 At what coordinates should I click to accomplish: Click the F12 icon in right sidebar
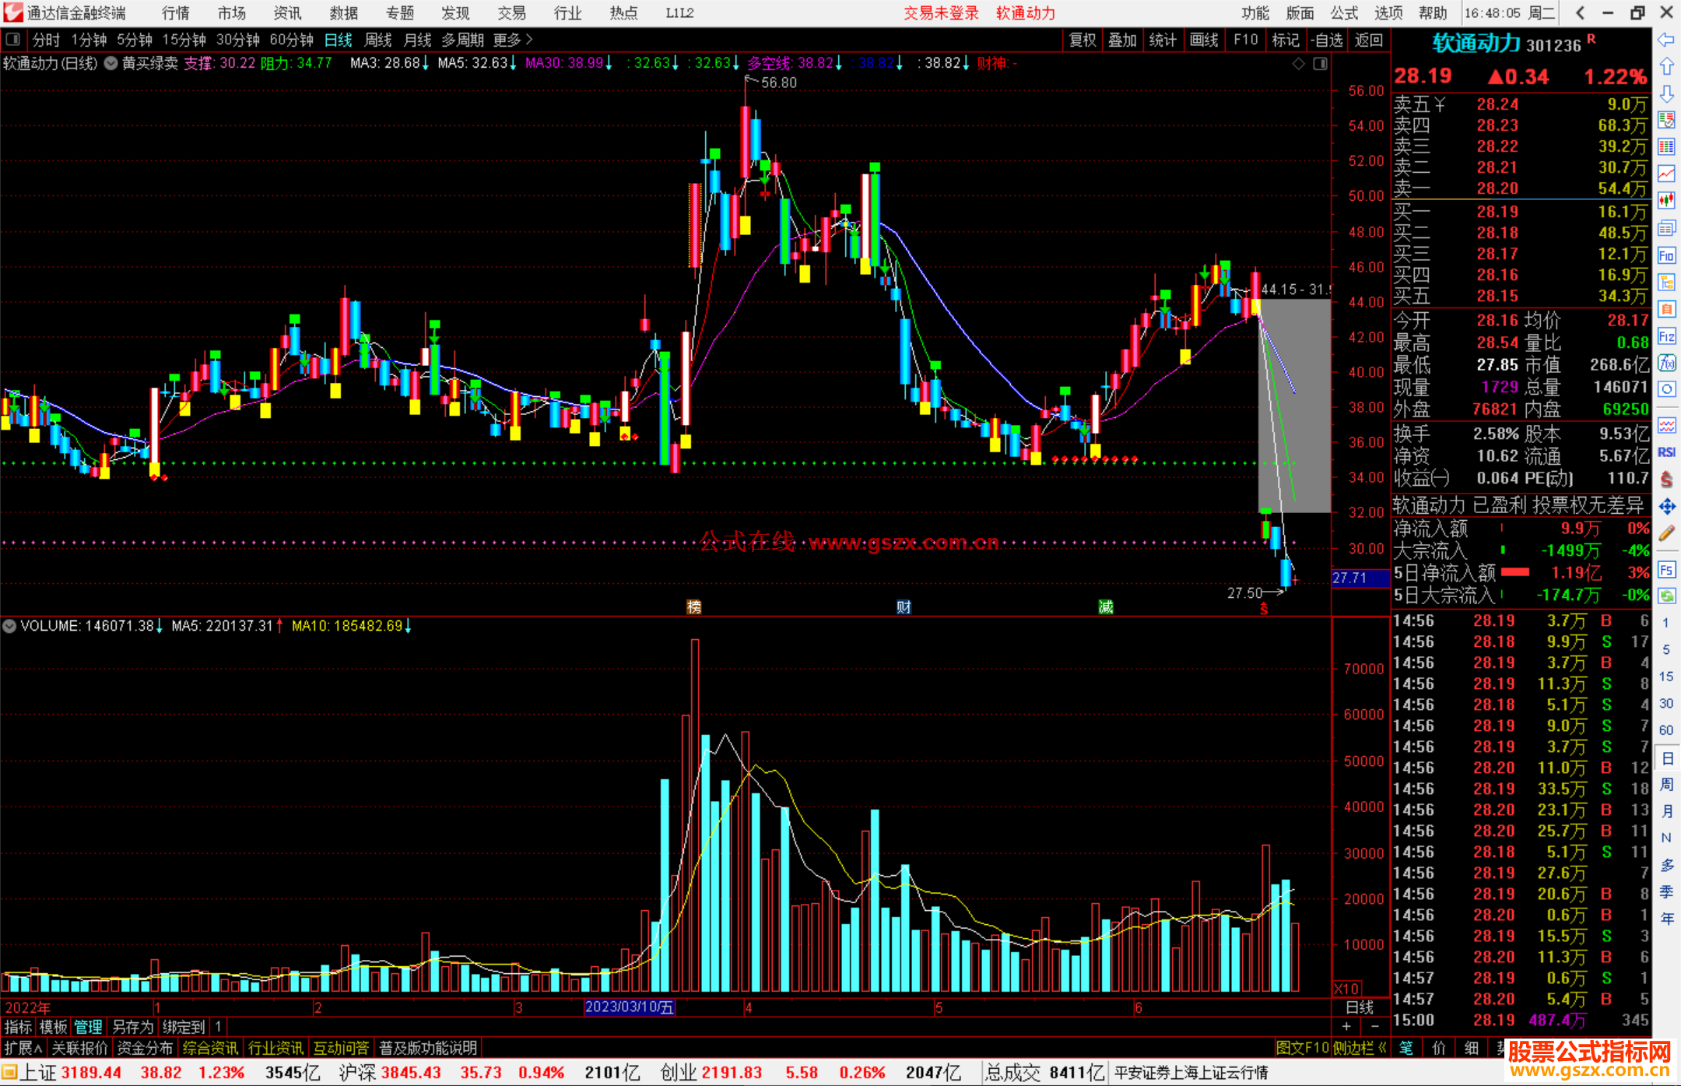pos(1666,336)
